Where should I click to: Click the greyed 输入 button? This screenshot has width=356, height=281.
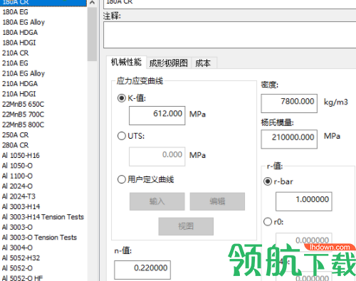click(x=157, y=201)
